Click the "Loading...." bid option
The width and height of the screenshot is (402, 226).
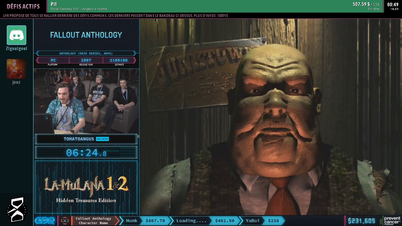tap(191, 221)
